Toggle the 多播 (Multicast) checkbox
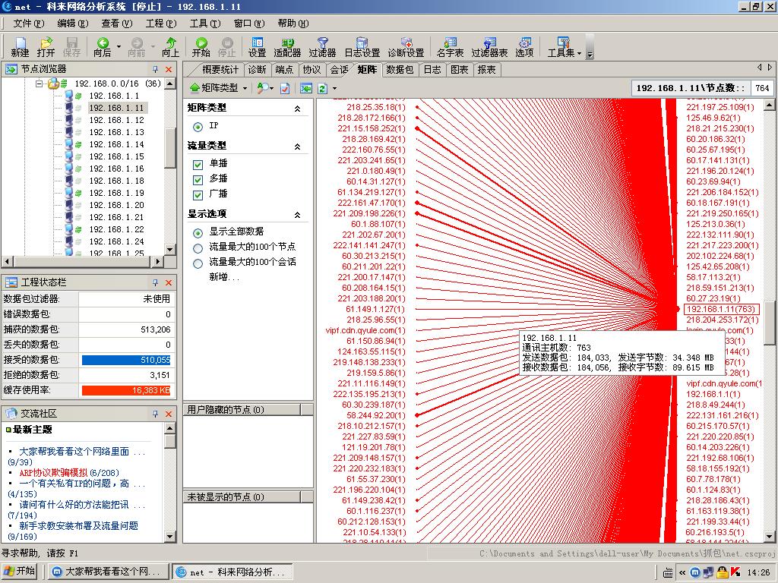Image resolution: width=778 pixels, height=583 pixels. pyautogui.click(x=198, y=179)
